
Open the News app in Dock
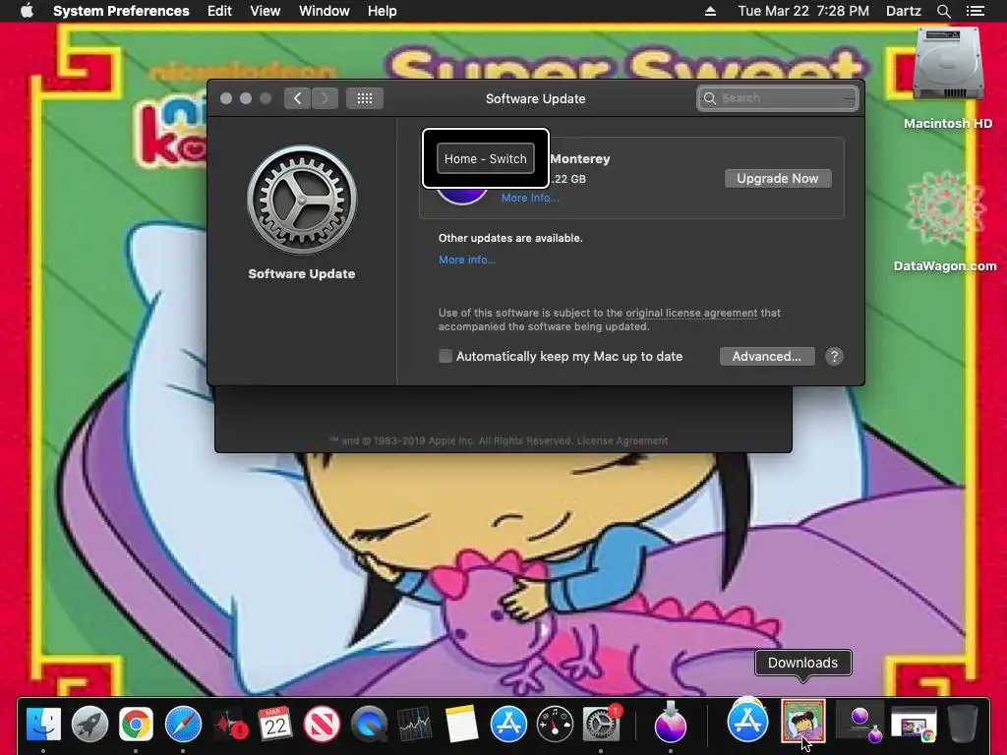pos(323,725)
